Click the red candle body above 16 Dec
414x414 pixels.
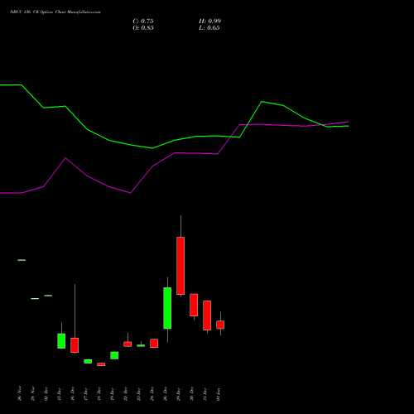tap(75, 345)
